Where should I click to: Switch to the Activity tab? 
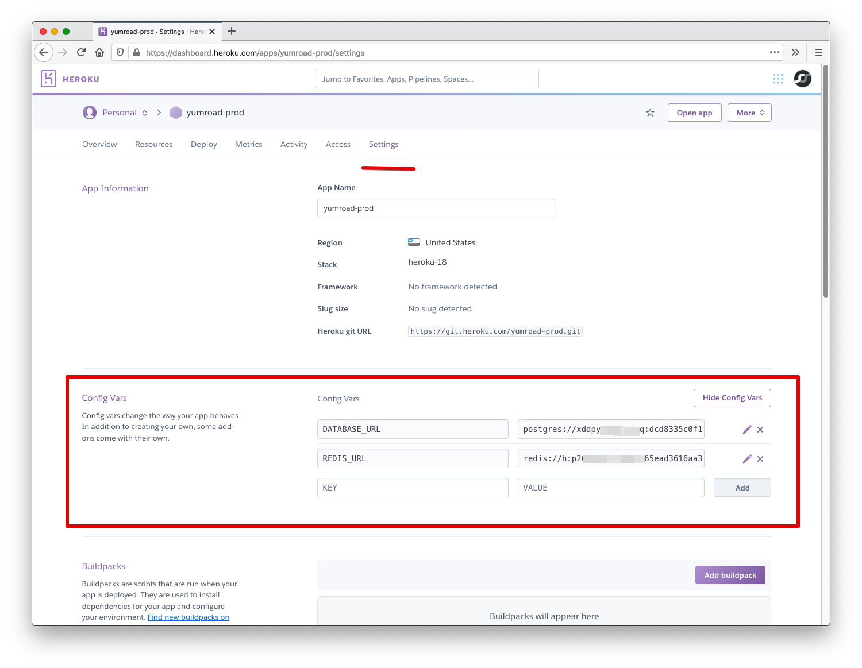coord(294,144)
